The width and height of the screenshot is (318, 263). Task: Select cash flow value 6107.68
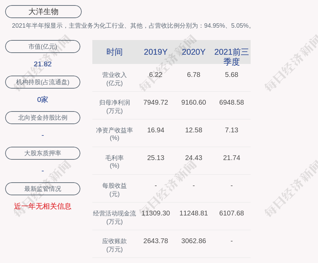[x=231, y=213]
